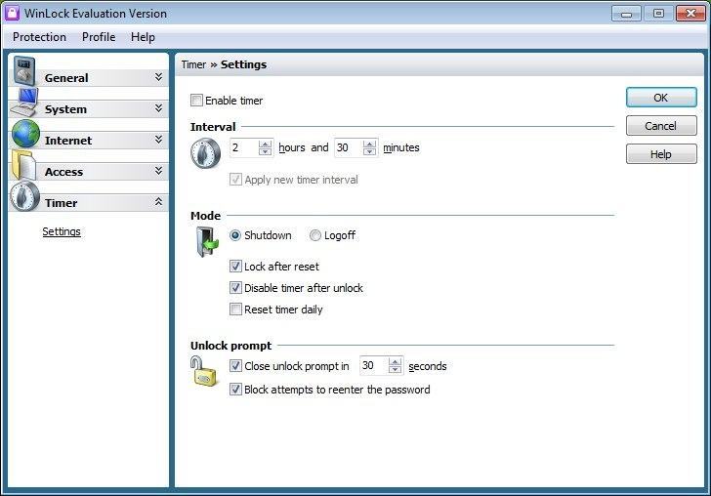Click the Internet globe icon in sidebar
This screenshot has width=711, height=496.
click(25, 134)
